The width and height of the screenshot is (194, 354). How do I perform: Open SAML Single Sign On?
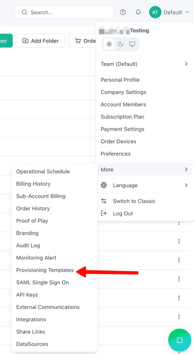click(42, 282)
